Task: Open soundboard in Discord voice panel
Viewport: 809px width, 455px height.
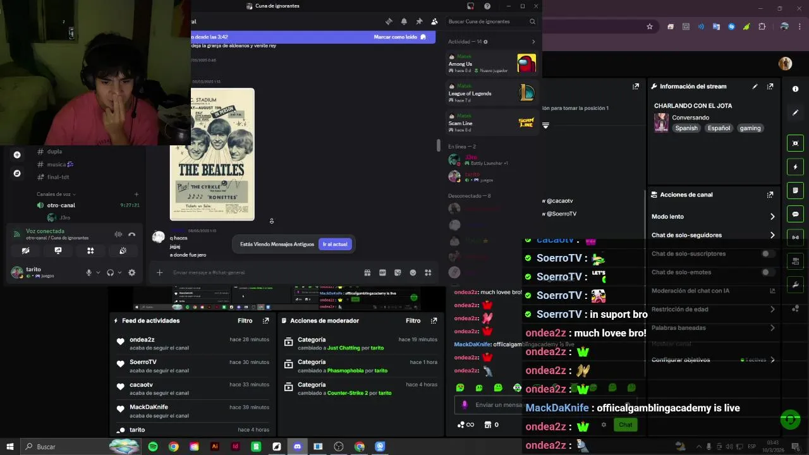Action: [x=123, y=251]
